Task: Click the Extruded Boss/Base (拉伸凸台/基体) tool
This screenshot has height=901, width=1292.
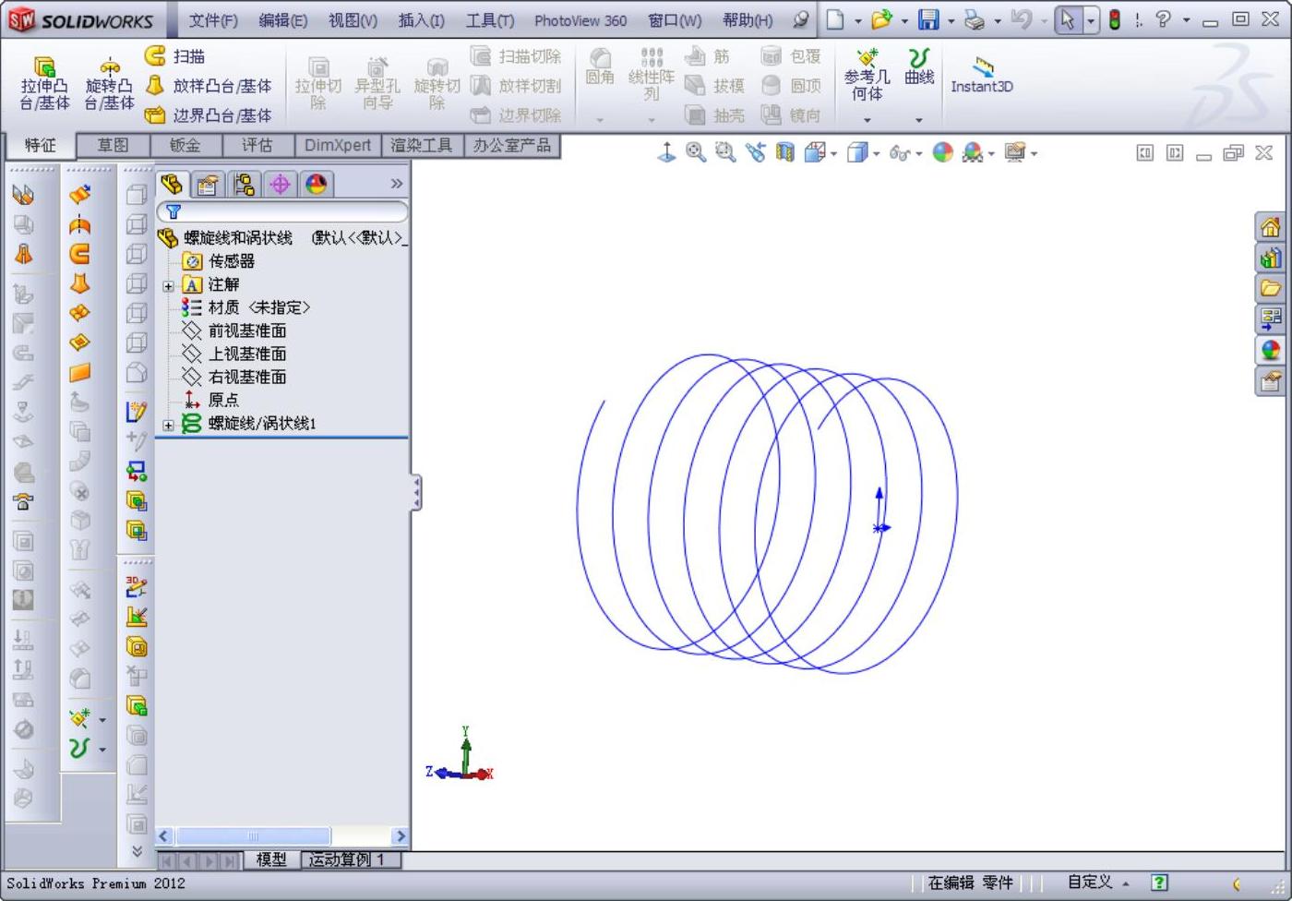Action: (44, 83)
